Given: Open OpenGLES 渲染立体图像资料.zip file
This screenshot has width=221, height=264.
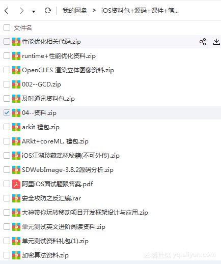Looking at the screenshot, I should tap(68, 70).
